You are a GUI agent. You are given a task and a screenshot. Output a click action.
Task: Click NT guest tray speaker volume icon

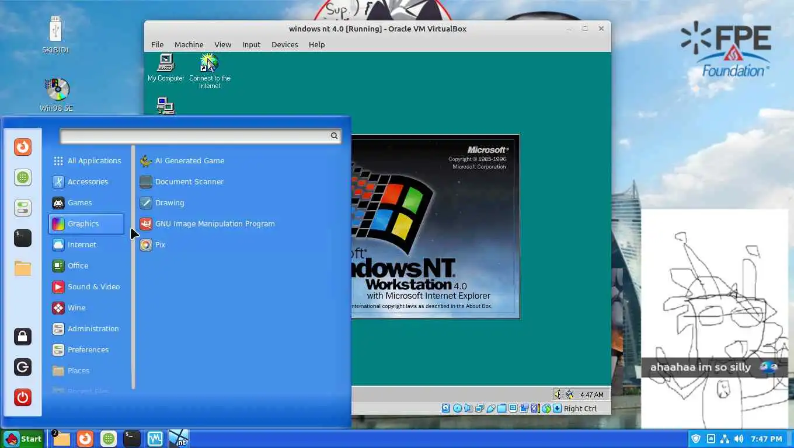coord(558,394)
